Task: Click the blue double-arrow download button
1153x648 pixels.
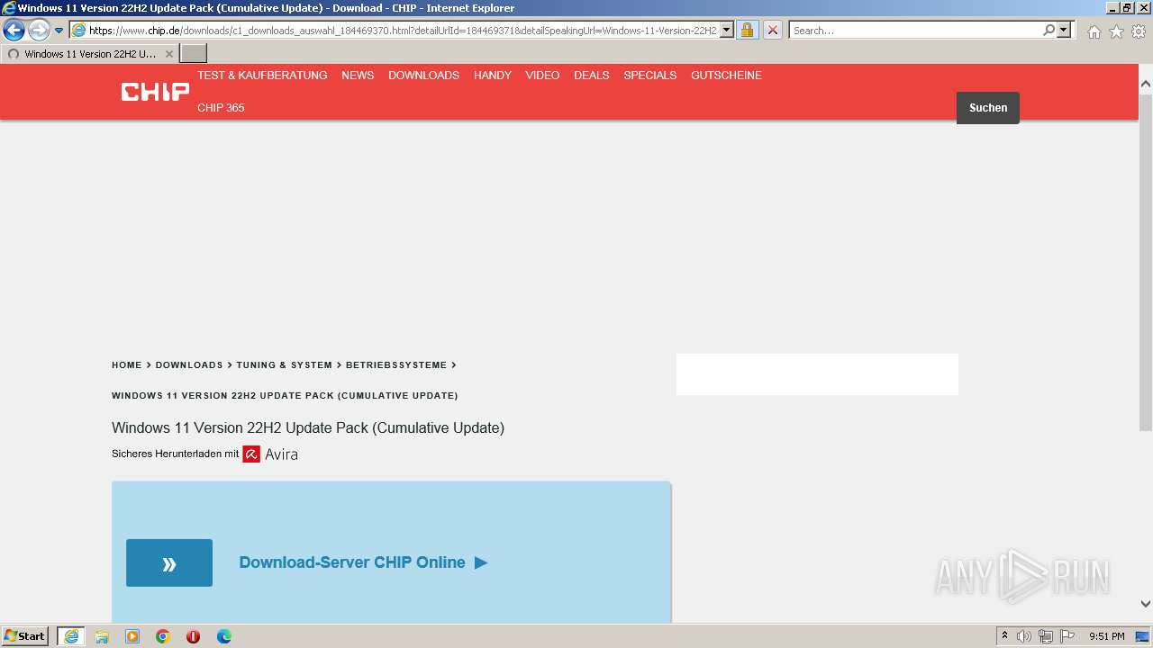Action: tap(169, 563)
